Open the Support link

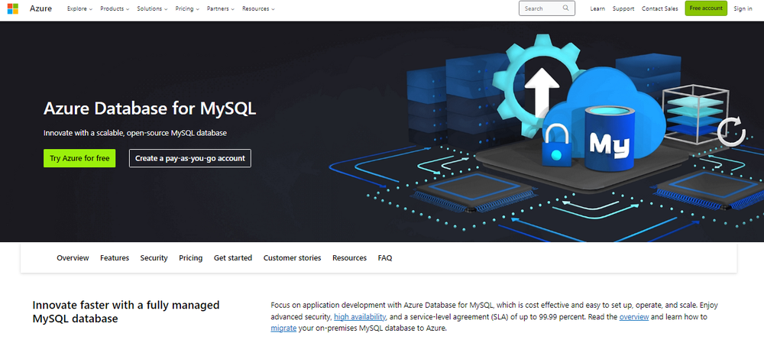pyautogui.click(x=623, y=8)
